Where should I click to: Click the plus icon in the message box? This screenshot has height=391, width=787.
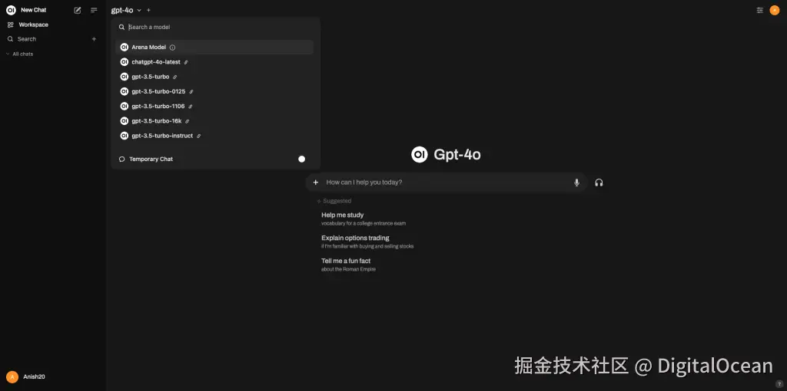[x=316, y=182]
